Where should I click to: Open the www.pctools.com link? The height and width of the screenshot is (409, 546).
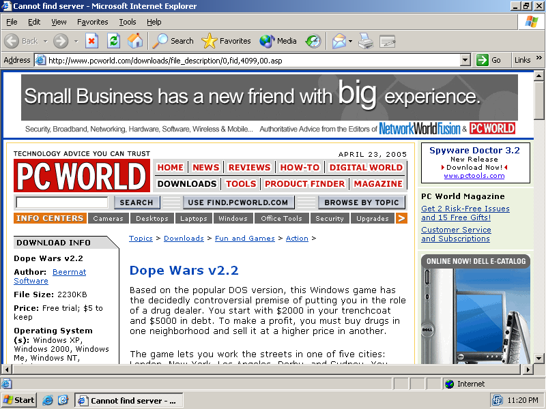click(474, 176)
